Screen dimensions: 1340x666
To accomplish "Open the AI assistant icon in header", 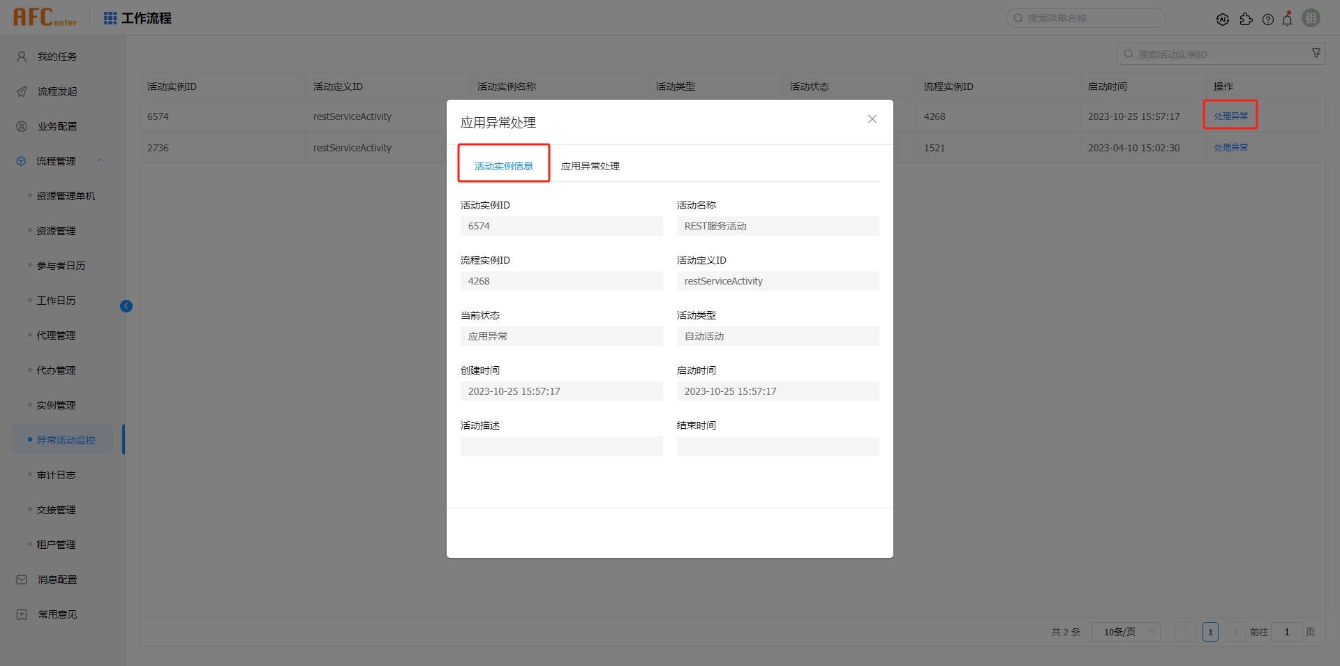I will [x=1222, y=20].
